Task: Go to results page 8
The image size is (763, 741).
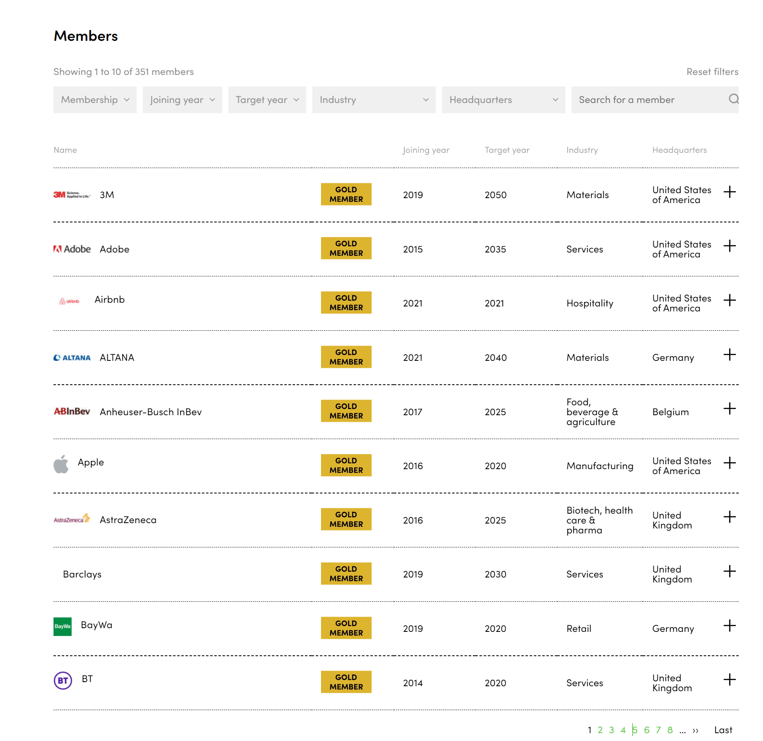Action: 670,730
